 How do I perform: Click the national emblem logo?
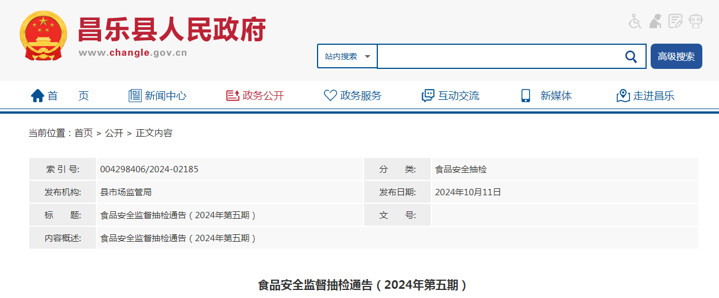pos(43,36)
